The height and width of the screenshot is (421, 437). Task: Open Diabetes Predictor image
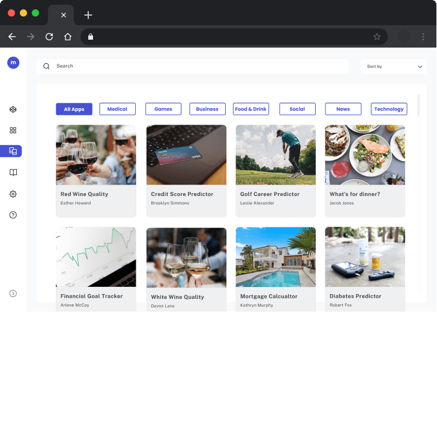(x=365, y=257)
